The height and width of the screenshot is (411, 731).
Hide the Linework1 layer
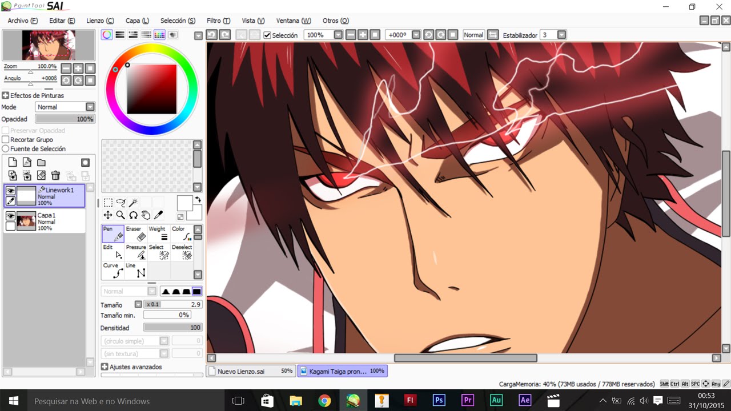click(10, 191)
